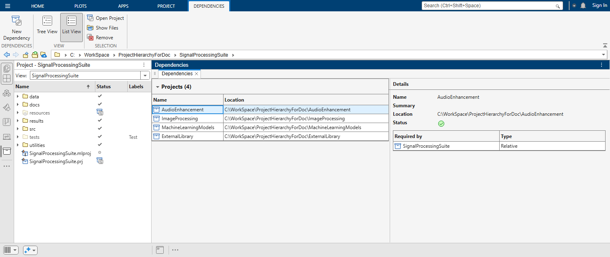Remove the selected dependency
610x257 pixels.
click(x=100, y=38)
